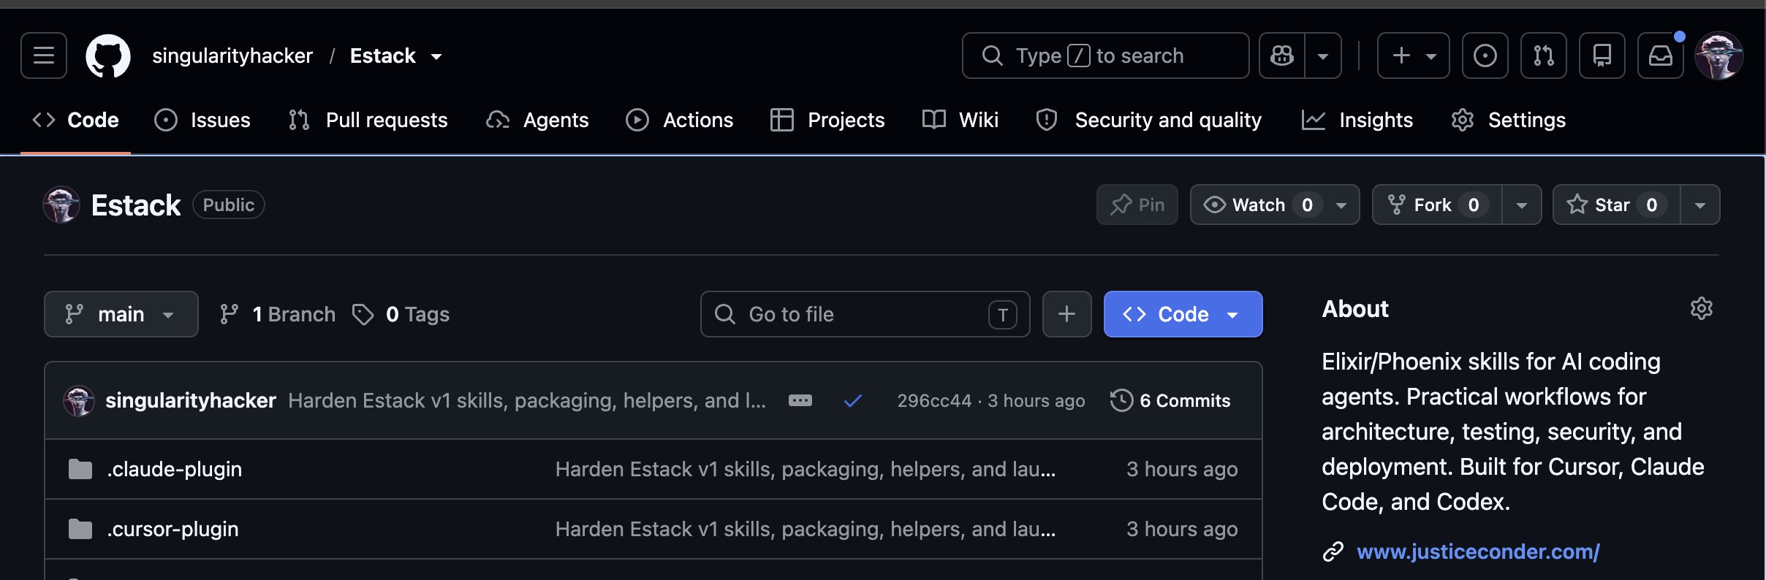
Task: Open the .claude-plugin folder
Action: click(x=174, y=469)
